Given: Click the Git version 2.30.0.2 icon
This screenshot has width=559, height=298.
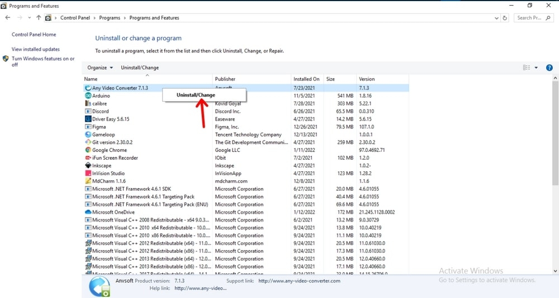Looking at the screenshot, I should 88,142.
